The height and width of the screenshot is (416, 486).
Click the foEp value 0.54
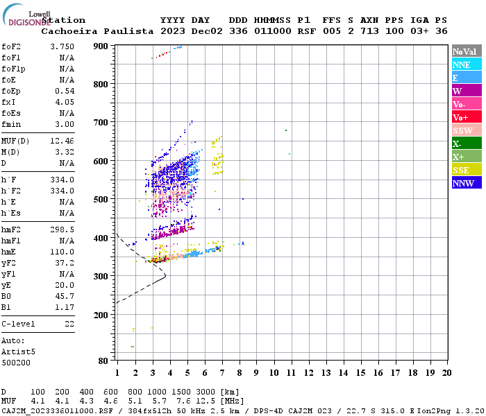point(65,91)
